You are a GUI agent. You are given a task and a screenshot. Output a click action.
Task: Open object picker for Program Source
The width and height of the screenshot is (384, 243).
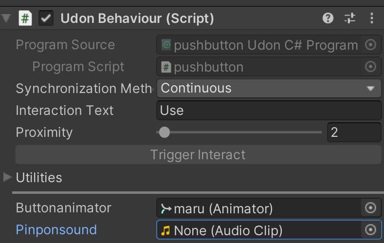coord(371,45)
